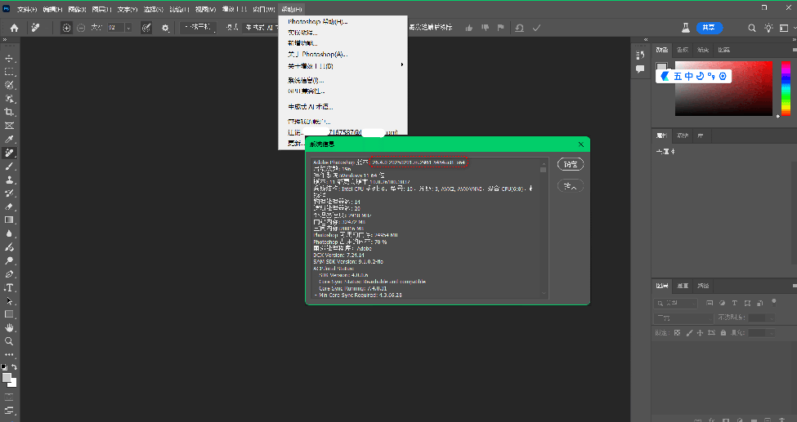797x422 pixels.
Task: Select the Clone Stamp tool
Action: click(x=9, y=180)
